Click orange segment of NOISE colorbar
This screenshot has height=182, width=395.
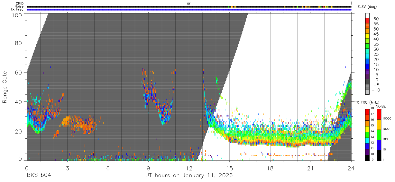click(x=379, y=125)
